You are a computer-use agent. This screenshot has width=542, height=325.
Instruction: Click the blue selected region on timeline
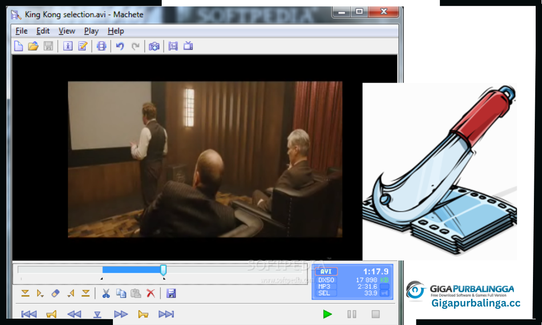click(131, 269)
